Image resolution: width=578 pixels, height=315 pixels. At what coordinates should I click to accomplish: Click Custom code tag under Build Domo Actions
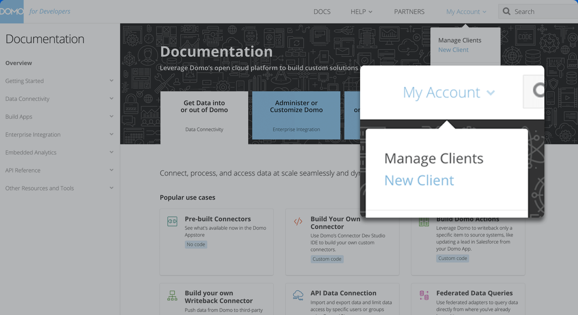point(453,258)
